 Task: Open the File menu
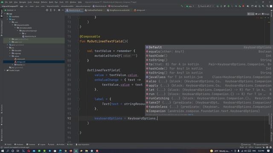point(6,2)
